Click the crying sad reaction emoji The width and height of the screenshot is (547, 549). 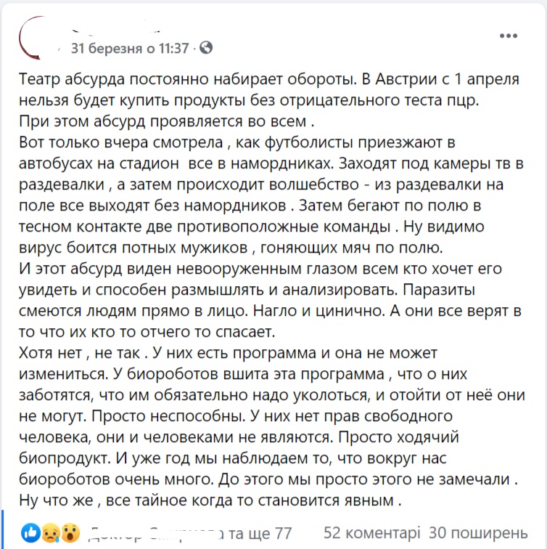point(51,532)
